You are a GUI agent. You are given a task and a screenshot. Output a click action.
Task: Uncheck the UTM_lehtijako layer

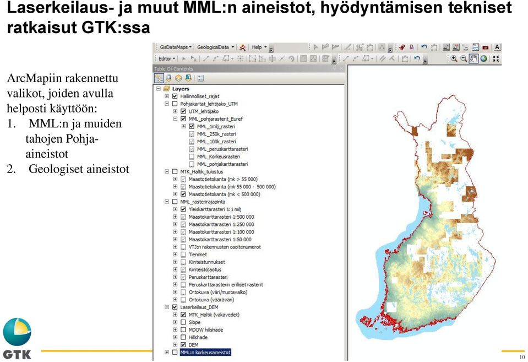pyautogui.click(x=183, y=111)
